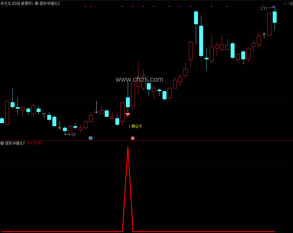Click the 赤天化(日线.前复权) stock title

(17, 3)
